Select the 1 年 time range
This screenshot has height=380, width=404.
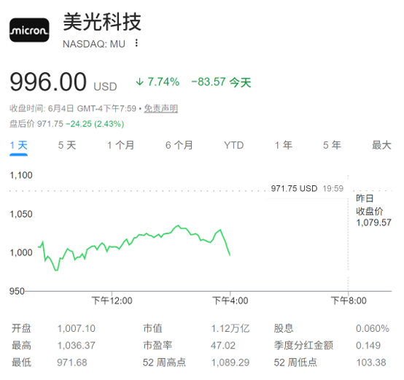(x=284, y=145)
